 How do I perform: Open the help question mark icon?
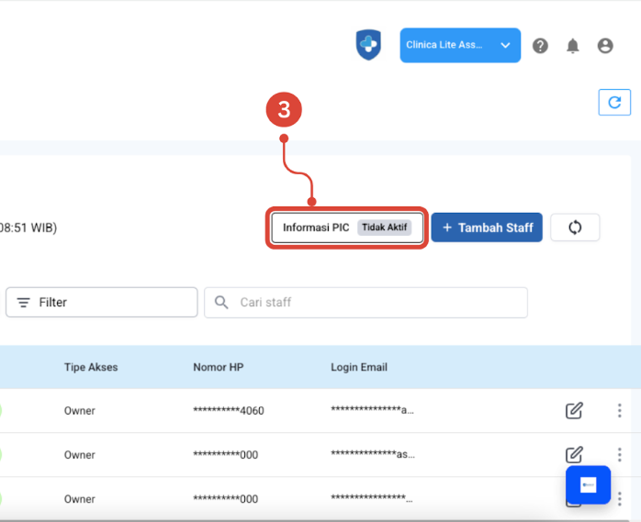[x=540, y=46]
